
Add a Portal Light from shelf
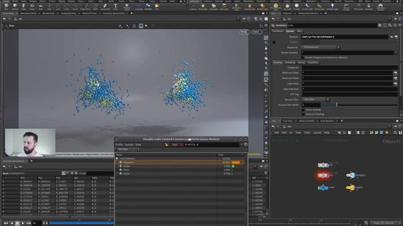[319, 6]
